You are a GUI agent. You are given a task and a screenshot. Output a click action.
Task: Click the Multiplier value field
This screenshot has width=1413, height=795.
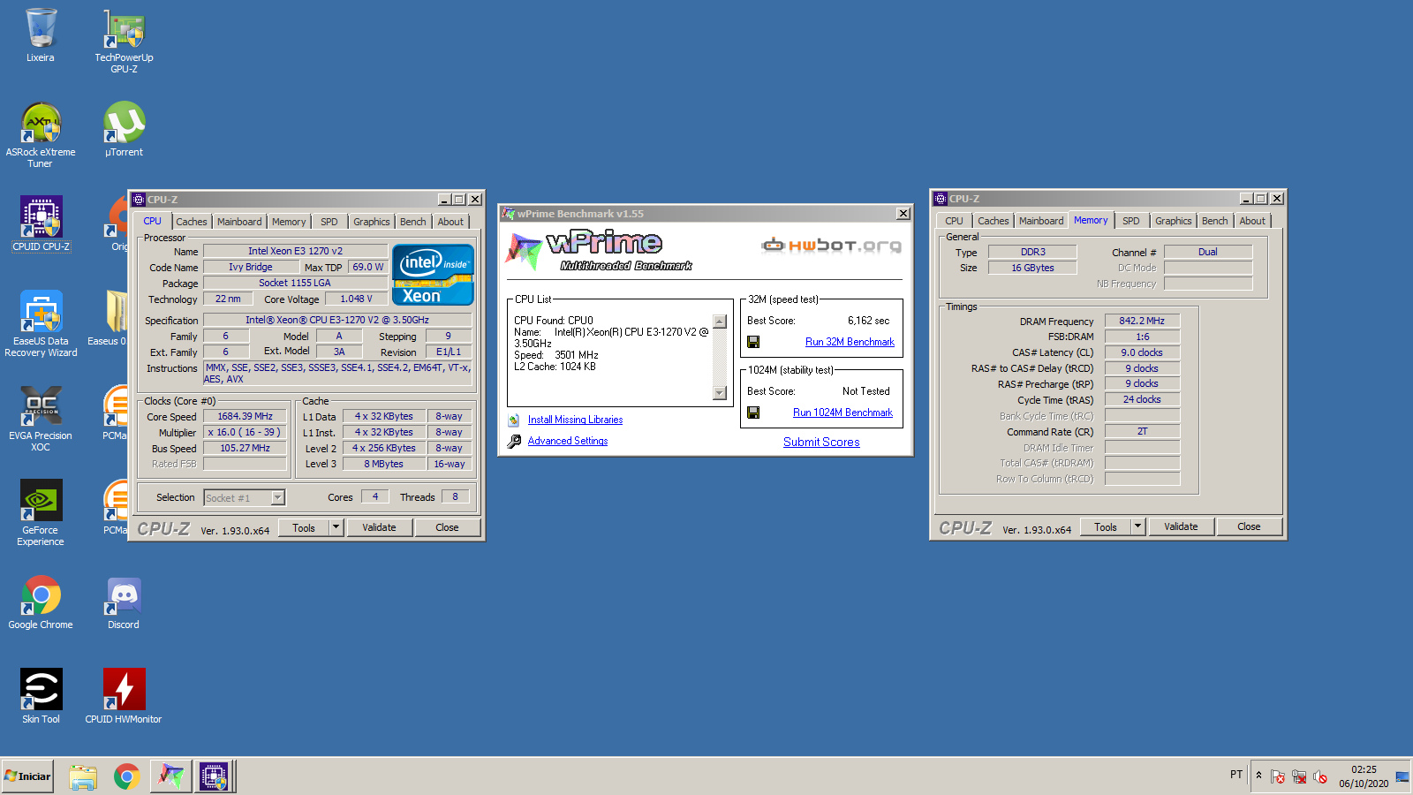tap(245, 432)
